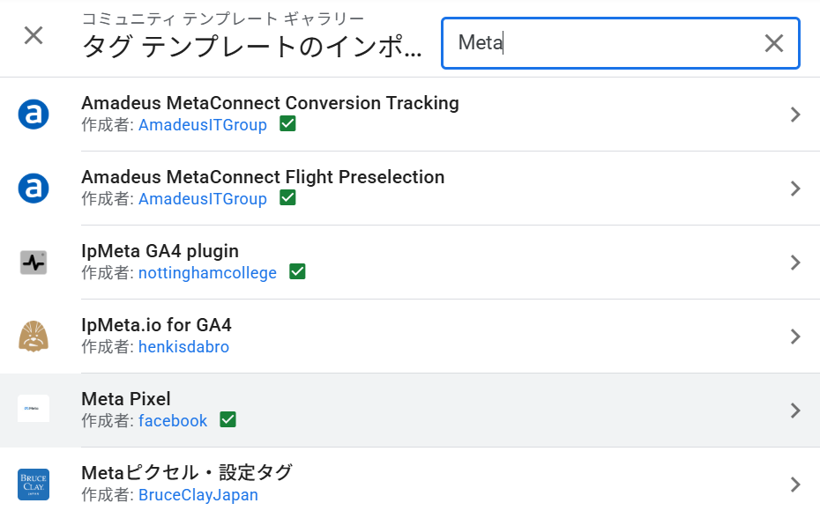
Task: Click verified badge on Conversion Tracking row
Action: 287,124
